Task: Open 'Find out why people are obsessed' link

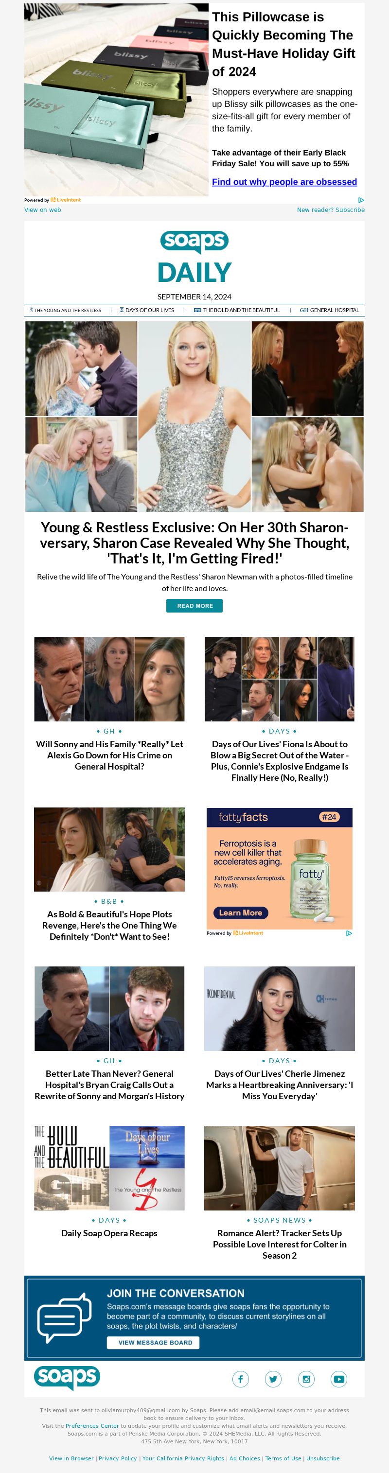Action: (x=284, y=182)
